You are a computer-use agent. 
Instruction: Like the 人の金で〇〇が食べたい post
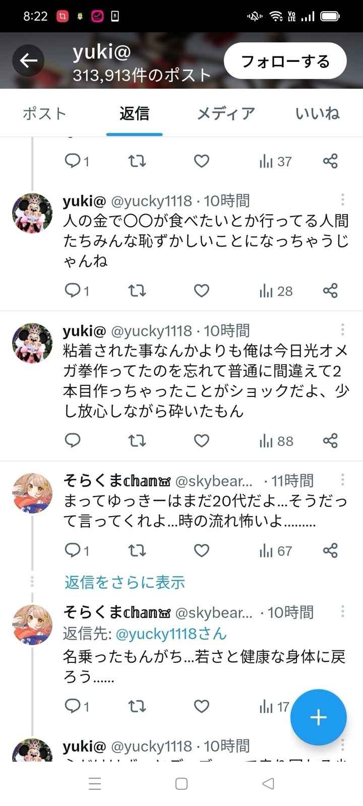pos(201,291)
